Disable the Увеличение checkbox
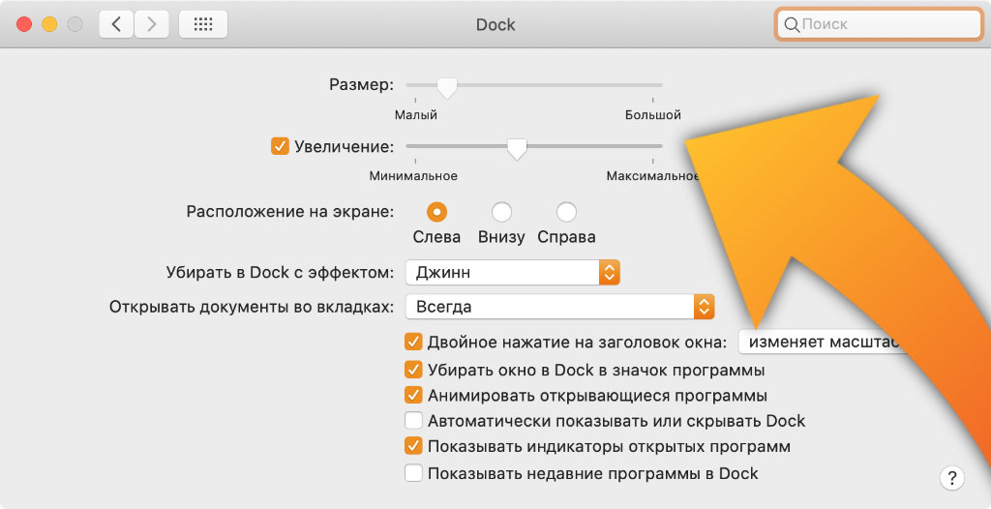The height and width of the screenshot is (509, 991). 281,146
